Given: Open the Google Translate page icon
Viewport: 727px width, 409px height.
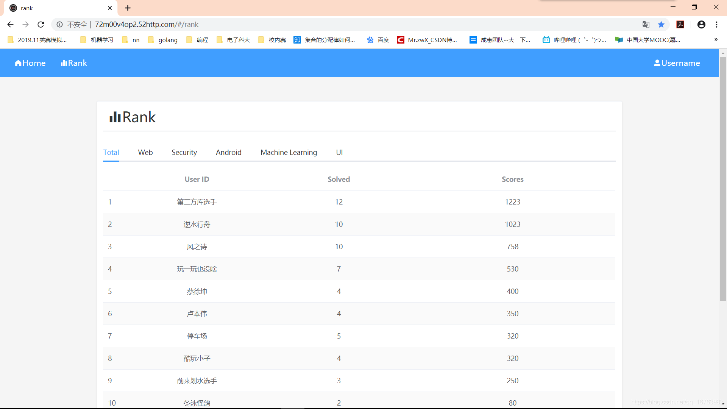Looking at the screenshot, I should pyautogui.click(x=646, y=25).
